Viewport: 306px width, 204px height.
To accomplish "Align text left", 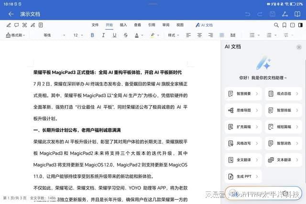I will [188, 35].
